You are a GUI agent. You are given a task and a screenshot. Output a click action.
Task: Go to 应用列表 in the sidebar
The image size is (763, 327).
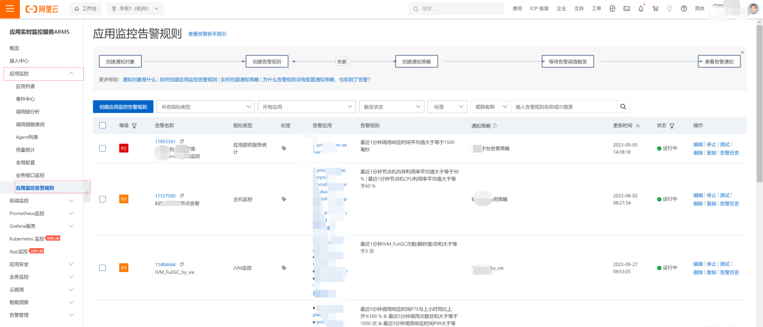tap(25, 86)
